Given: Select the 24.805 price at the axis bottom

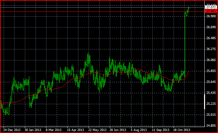Looking at the screenshot, I should click(x=211, y=126).
